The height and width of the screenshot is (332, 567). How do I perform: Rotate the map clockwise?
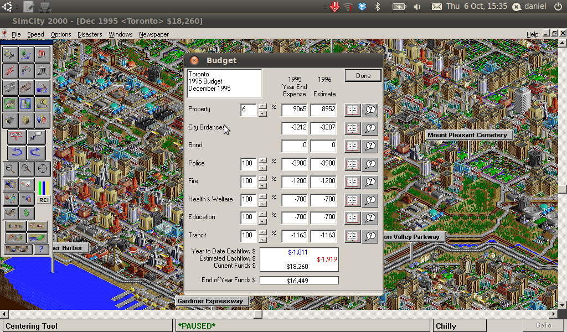click(x=35, y=152)
